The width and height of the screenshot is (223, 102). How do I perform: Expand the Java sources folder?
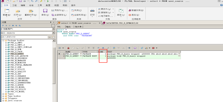point(3,100)
